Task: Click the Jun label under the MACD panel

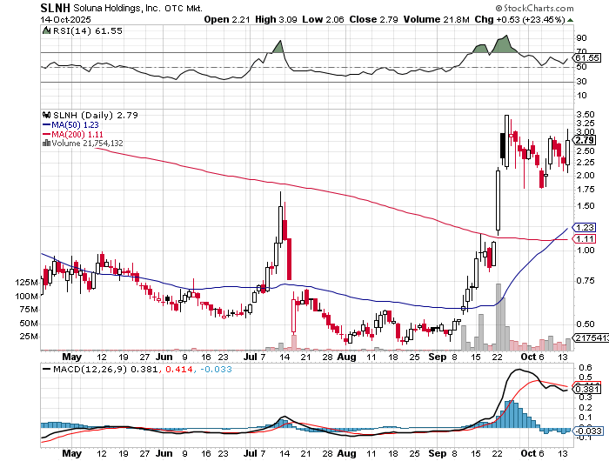Action: tap(164, 453)
